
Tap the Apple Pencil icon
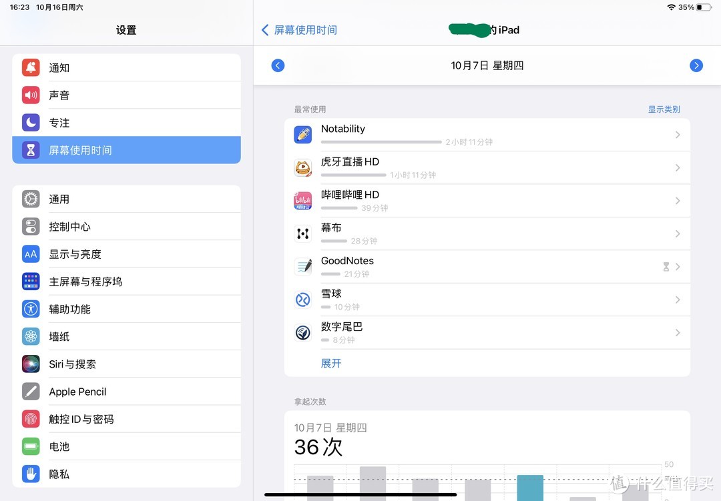click(x=31, y=392)
